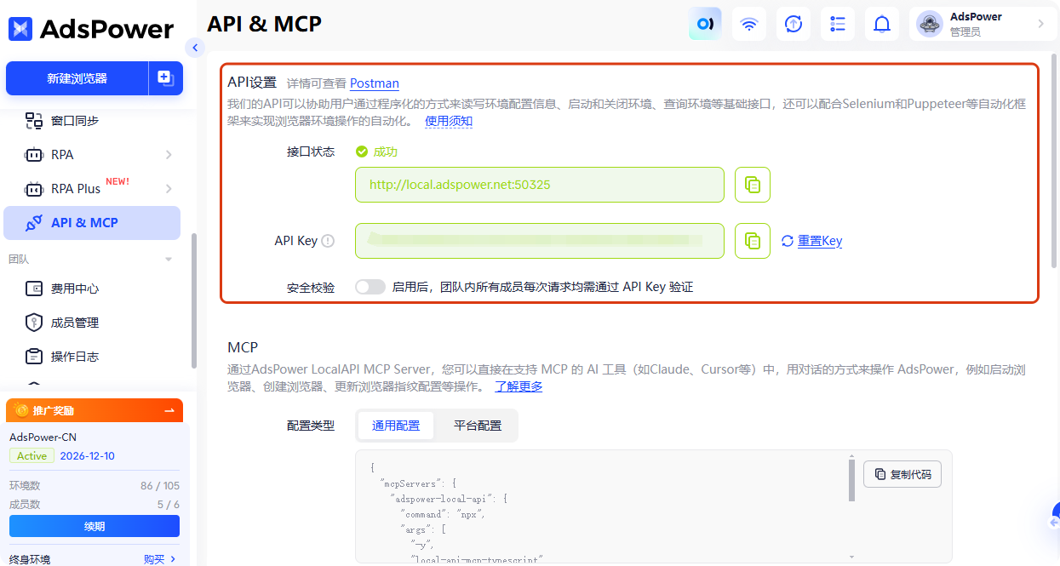This screenshot has height=566, width=1060.
Task: Click the arrow on promotion reward banner
Action: coord(169,410)
